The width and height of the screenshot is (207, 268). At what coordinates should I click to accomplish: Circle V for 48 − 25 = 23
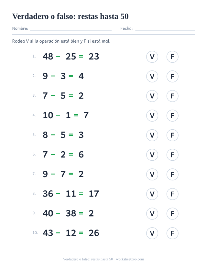(152, 57)
